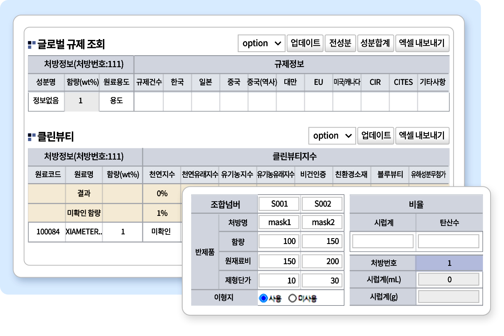Click the 탄산수 ratio input field
This screenshot has height=336, width=504.
pos(449,241)
